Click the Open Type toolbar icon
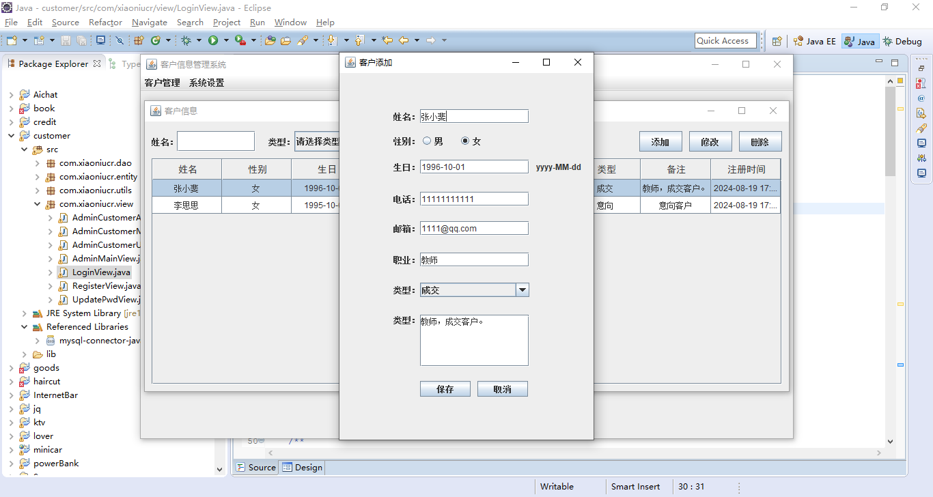This screenshot has height=497, width=933. coord(270,41)
